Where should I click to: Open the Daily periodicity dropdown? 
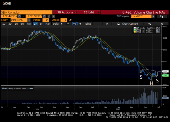coord(61,24)
